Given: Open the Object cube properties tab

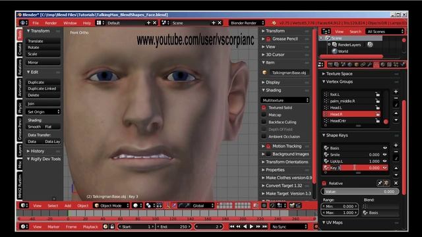Looking at the screenshot, I should (356, 65).
